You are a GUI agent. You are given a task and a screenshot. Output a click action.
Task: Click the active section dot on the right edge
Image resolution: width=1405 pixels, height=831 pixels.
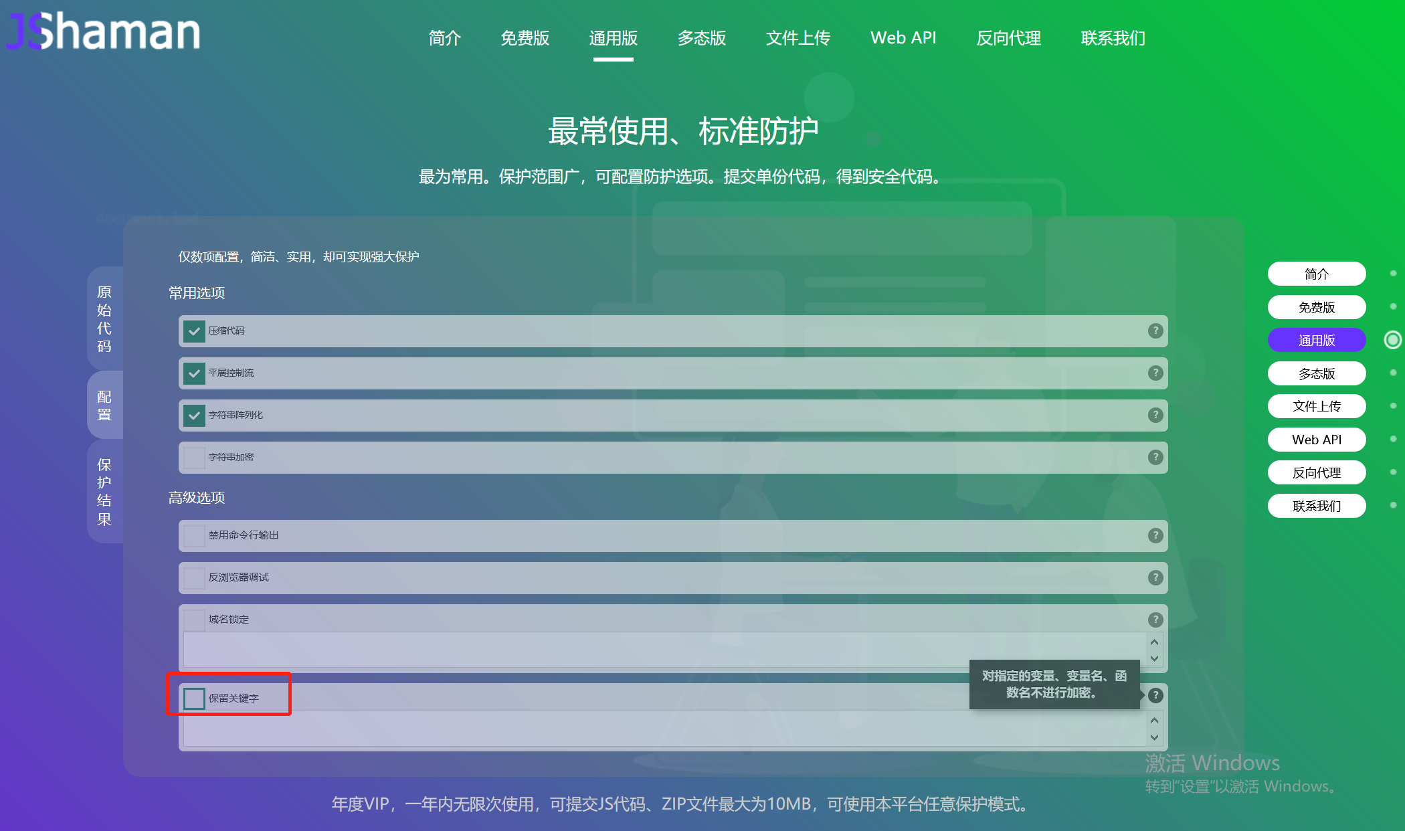(1394, 340)
